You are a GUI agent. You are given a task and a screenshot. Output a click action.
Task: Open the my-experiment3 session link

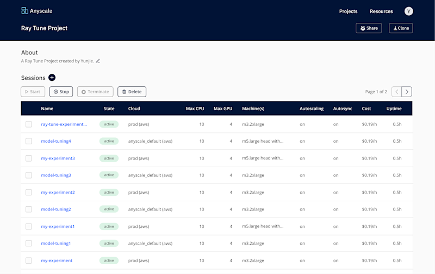[58, 158]
